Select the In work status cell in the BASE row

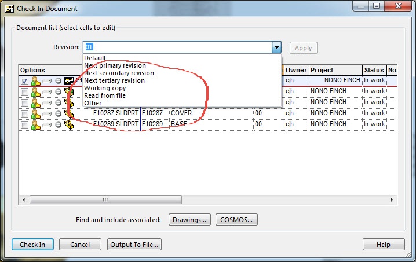click(374, 124)
